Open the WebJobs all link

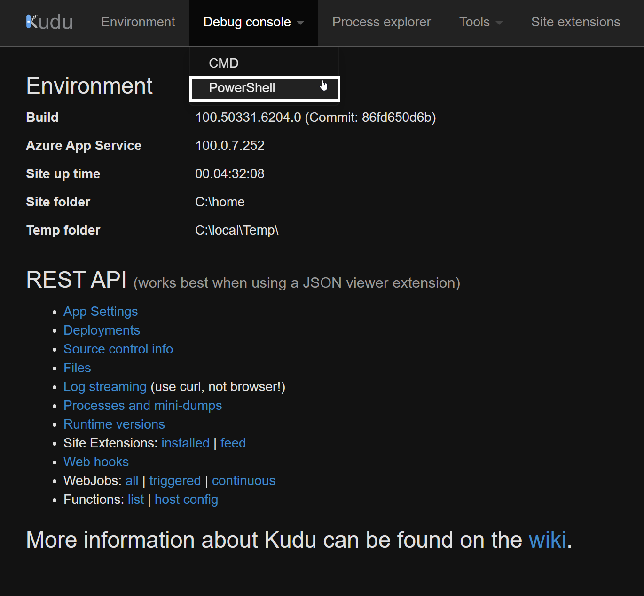(132, 481)
